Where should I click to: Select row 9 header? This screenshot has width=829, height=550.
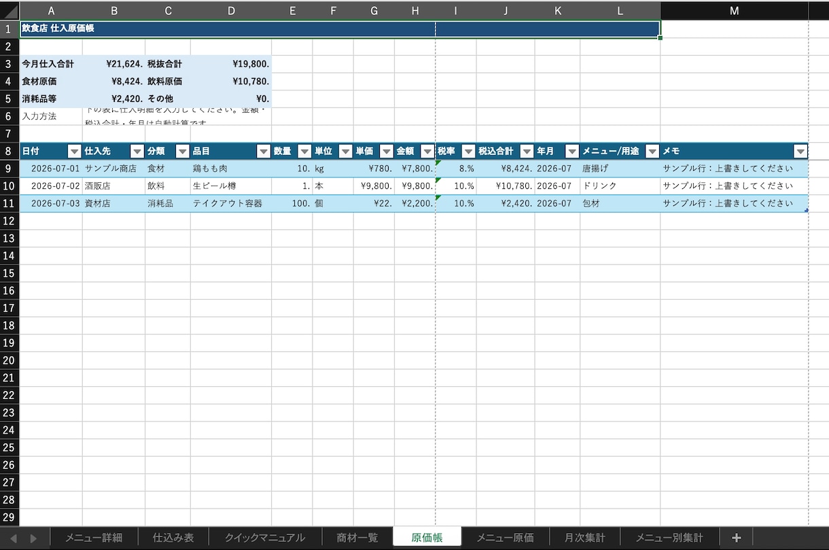click(x=10, y=169)
